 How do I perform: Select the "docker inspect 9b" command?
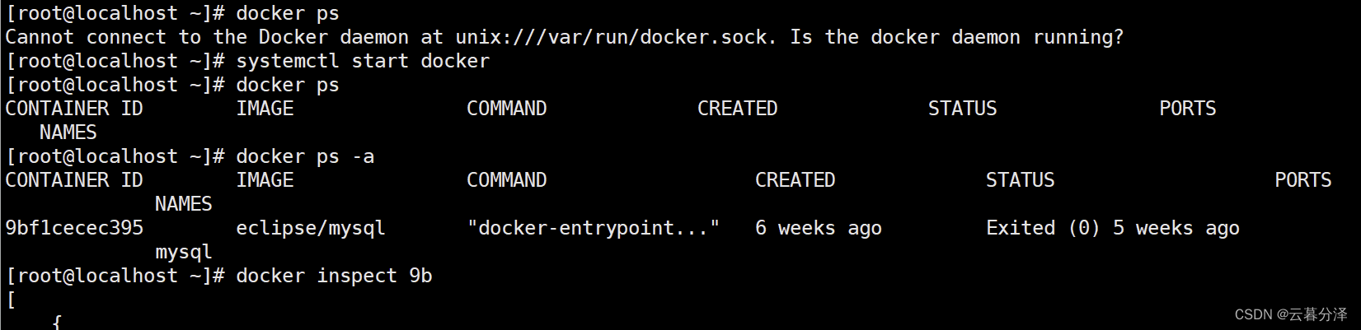click(x=333, y=276)
